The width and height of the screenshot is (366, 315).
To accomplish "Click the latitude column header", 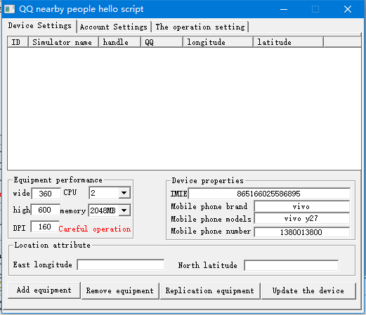I will (289, 42).
